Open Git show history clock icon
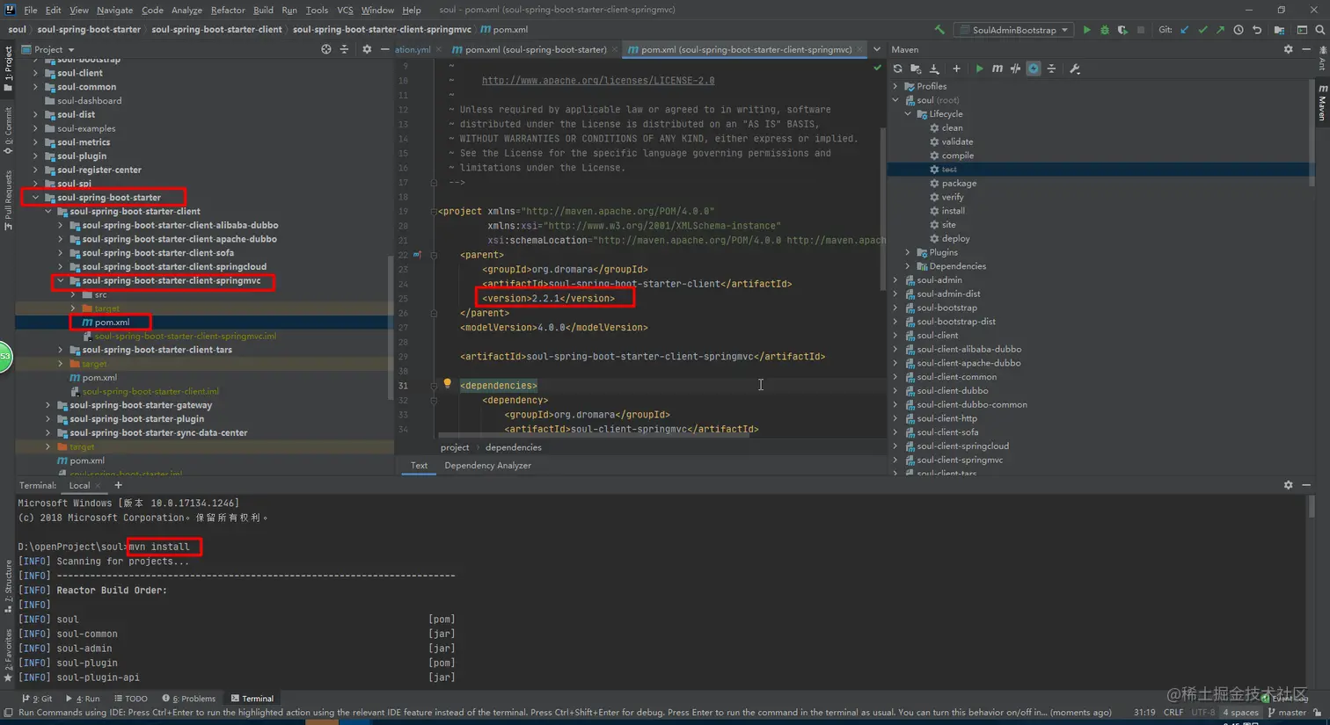 click(x=1239, y=30)
